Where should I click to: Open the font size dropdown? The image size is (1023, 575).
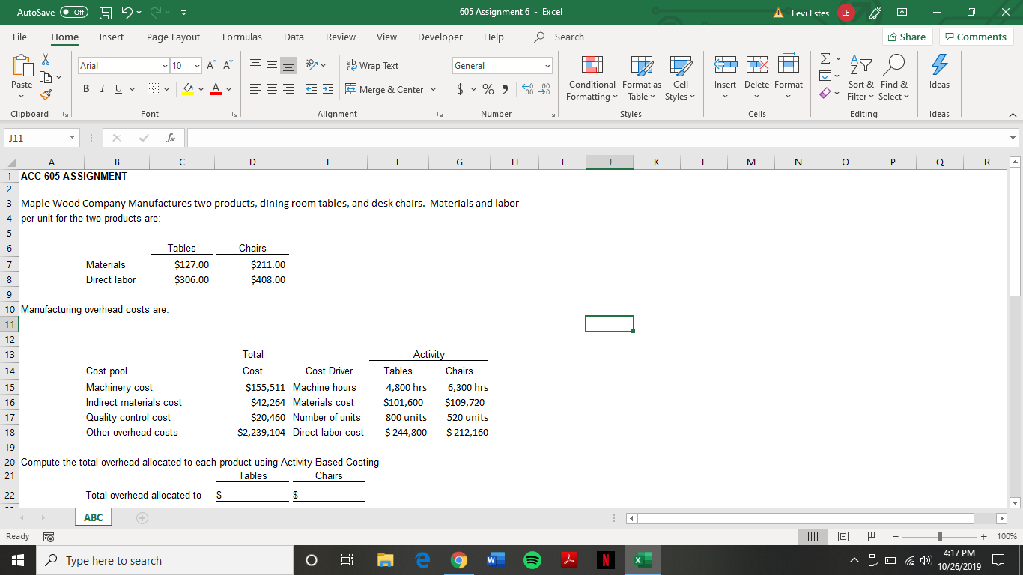click(197, 66)
